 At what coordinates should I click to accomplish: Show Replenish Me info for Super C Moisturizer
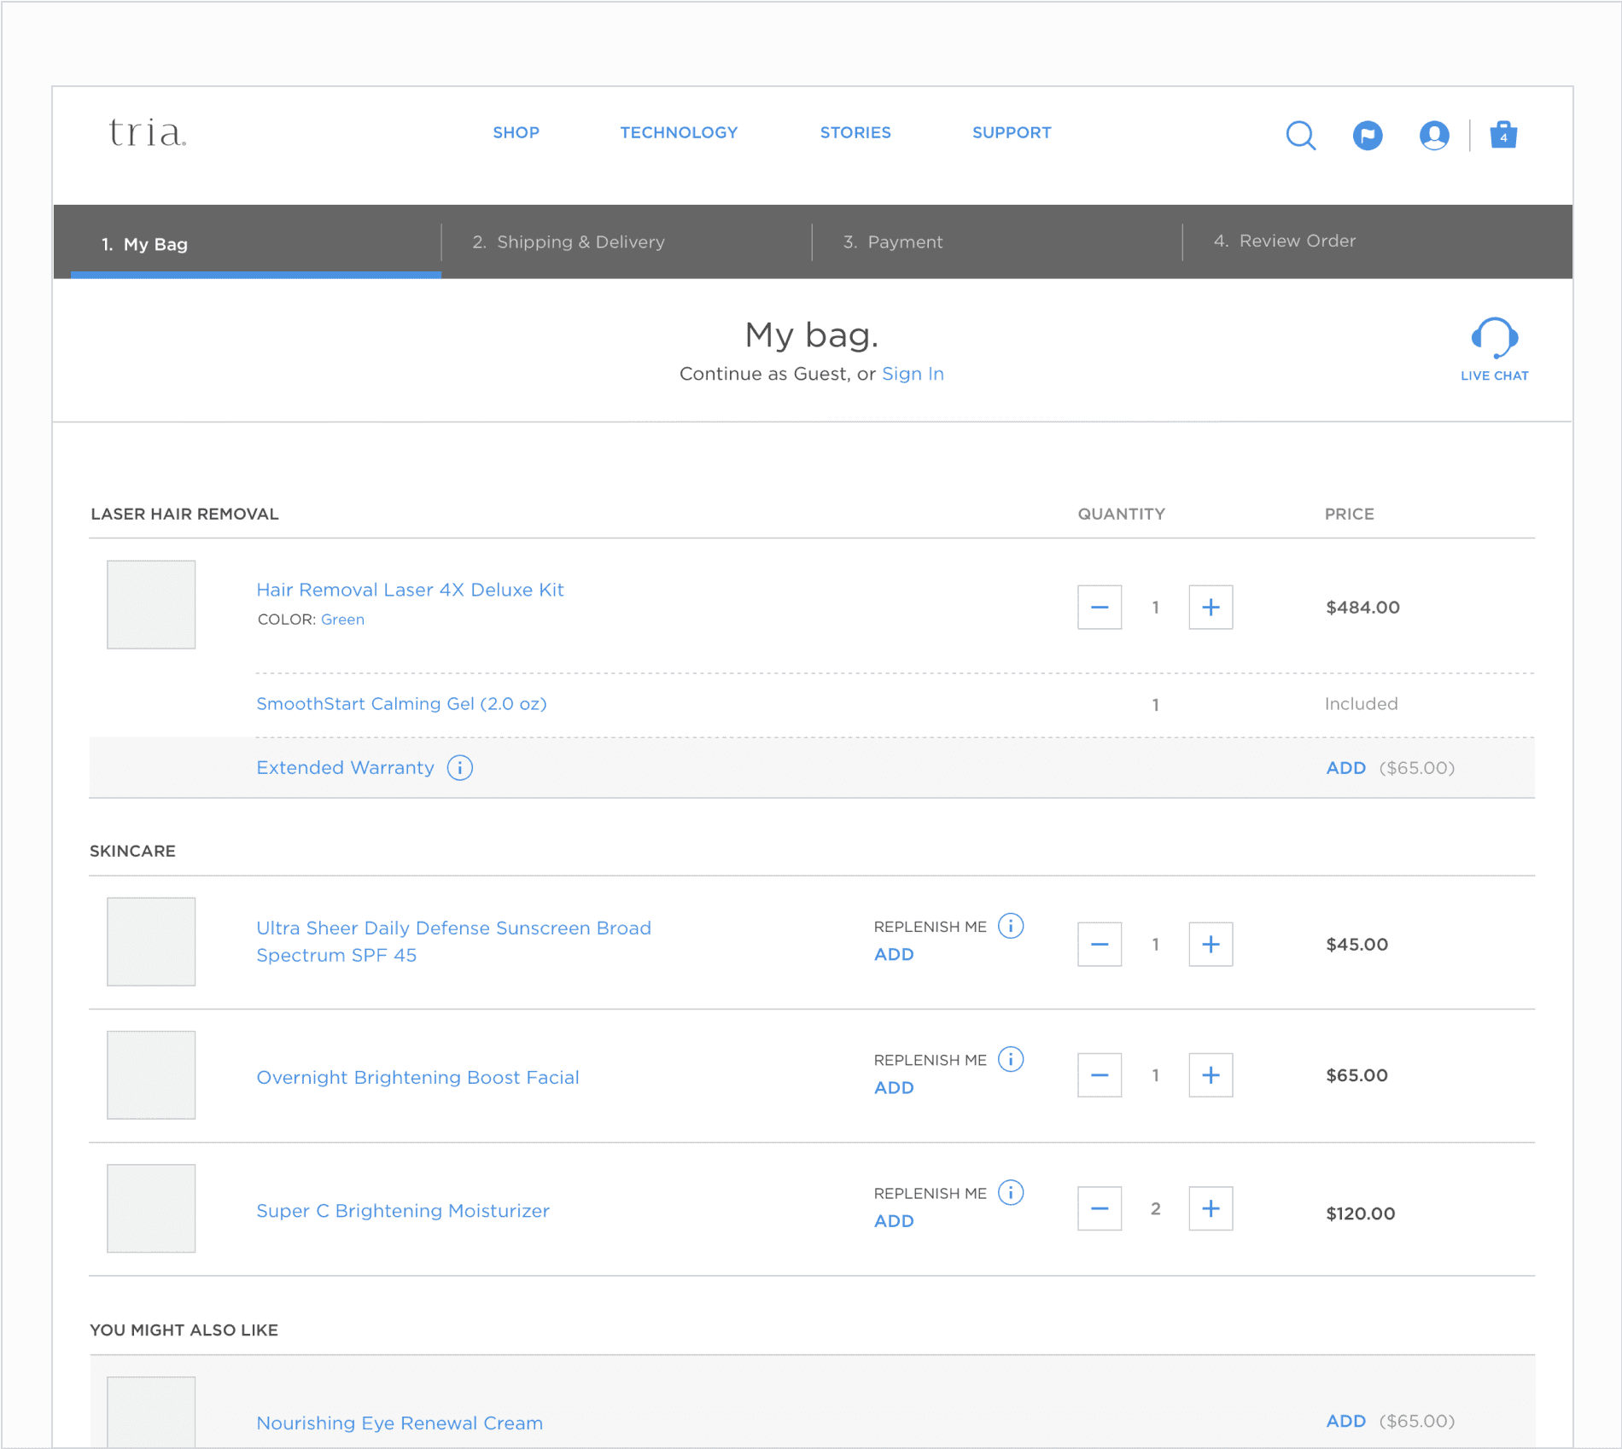point(1011,1192)
